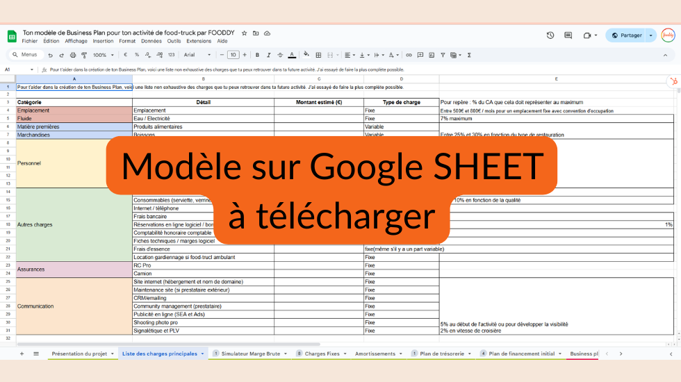
Task: Open the Insertion menu
Action: click(x=103, y=41)
